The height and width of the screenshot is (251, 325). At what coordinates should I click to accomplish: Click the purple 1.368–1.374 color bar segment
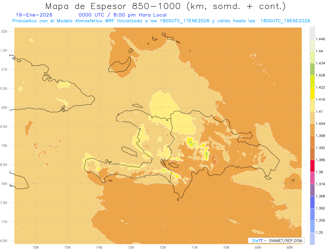pos(312,190)
